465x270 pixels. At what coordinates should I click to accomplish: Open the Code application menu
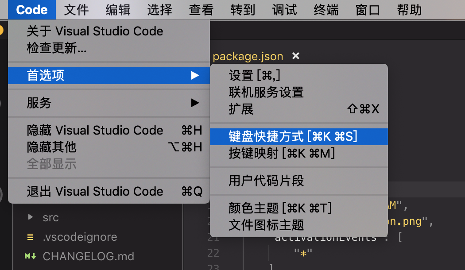32,10
